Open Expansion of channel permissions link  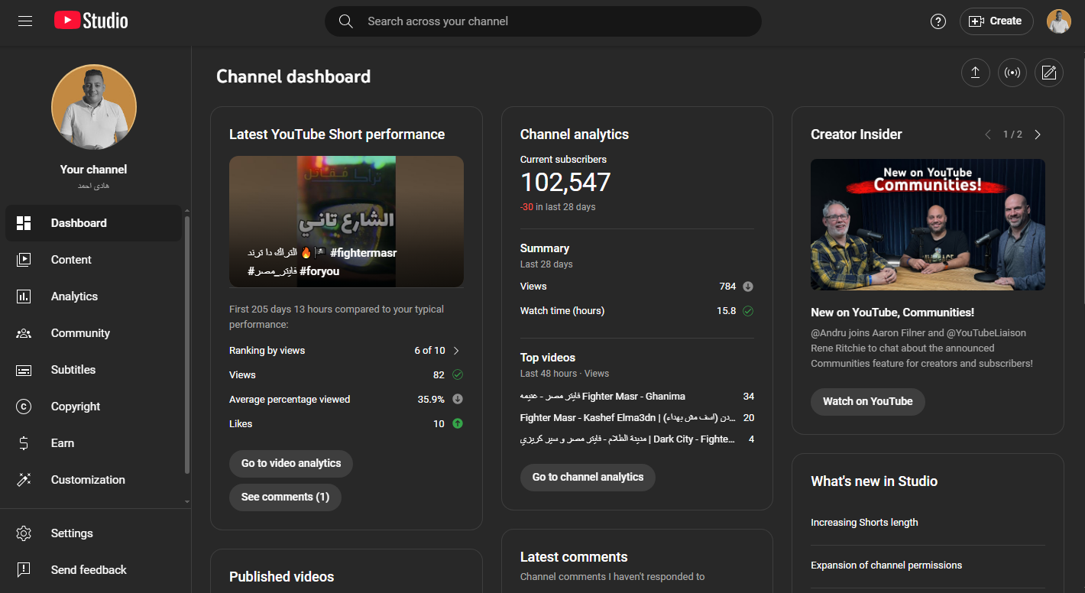click(886, 565)
